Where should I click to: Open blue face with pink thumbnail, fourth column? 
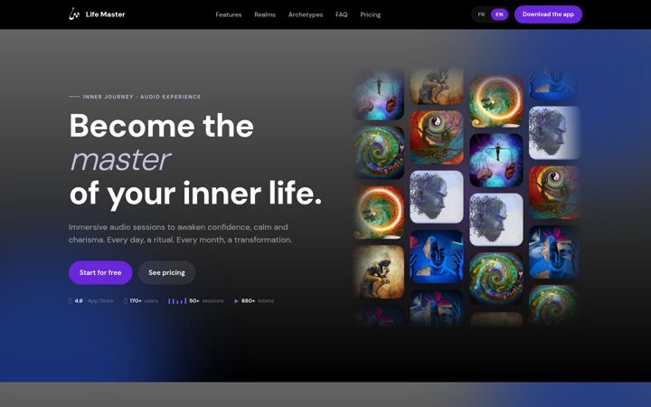[x=554, y=252]
